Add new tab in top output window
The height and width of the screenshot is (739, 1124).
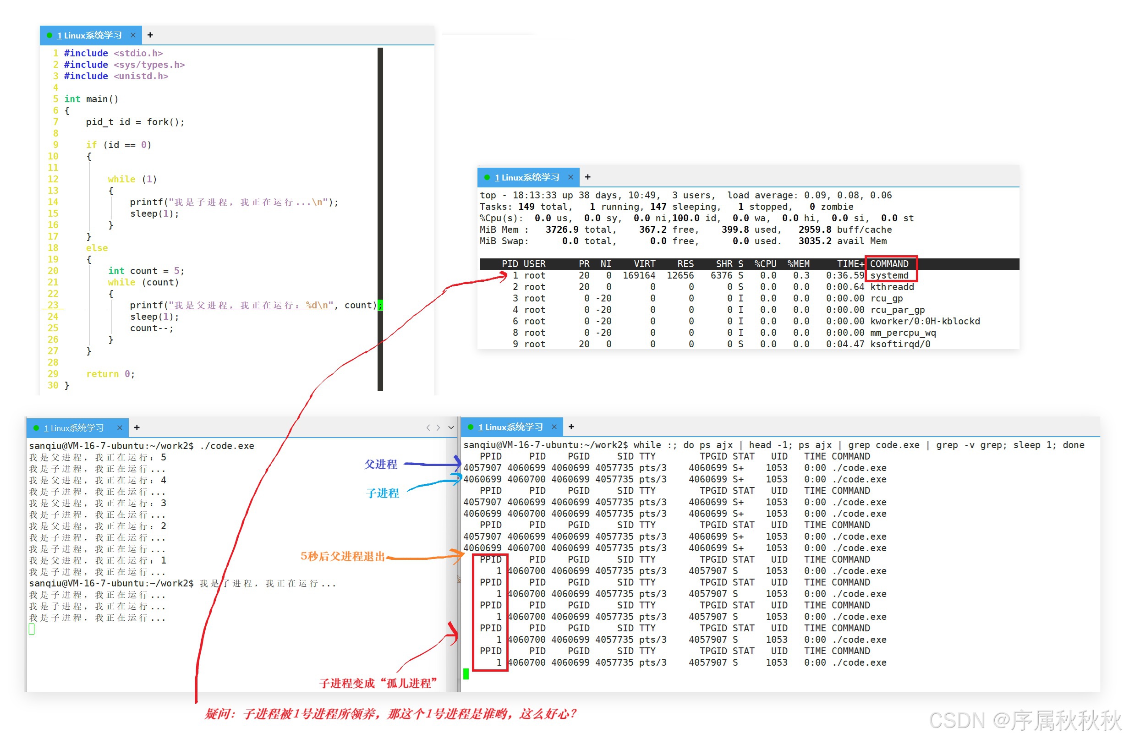587,177
